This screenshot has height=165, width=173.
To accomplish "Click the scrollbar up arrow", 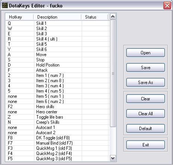I will (113, 17).
